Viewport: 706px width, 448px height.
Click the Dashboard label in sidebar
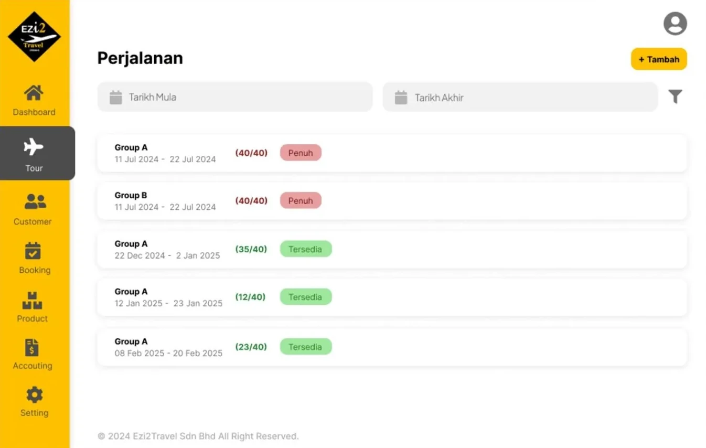pyautogui.click(x=34, y=112)
